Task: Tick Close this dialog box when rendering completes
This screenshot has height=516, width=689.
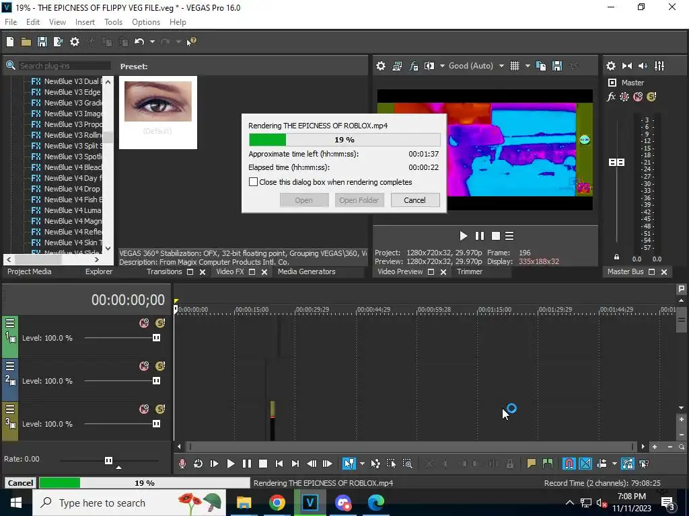Action: tap(253, 181)
